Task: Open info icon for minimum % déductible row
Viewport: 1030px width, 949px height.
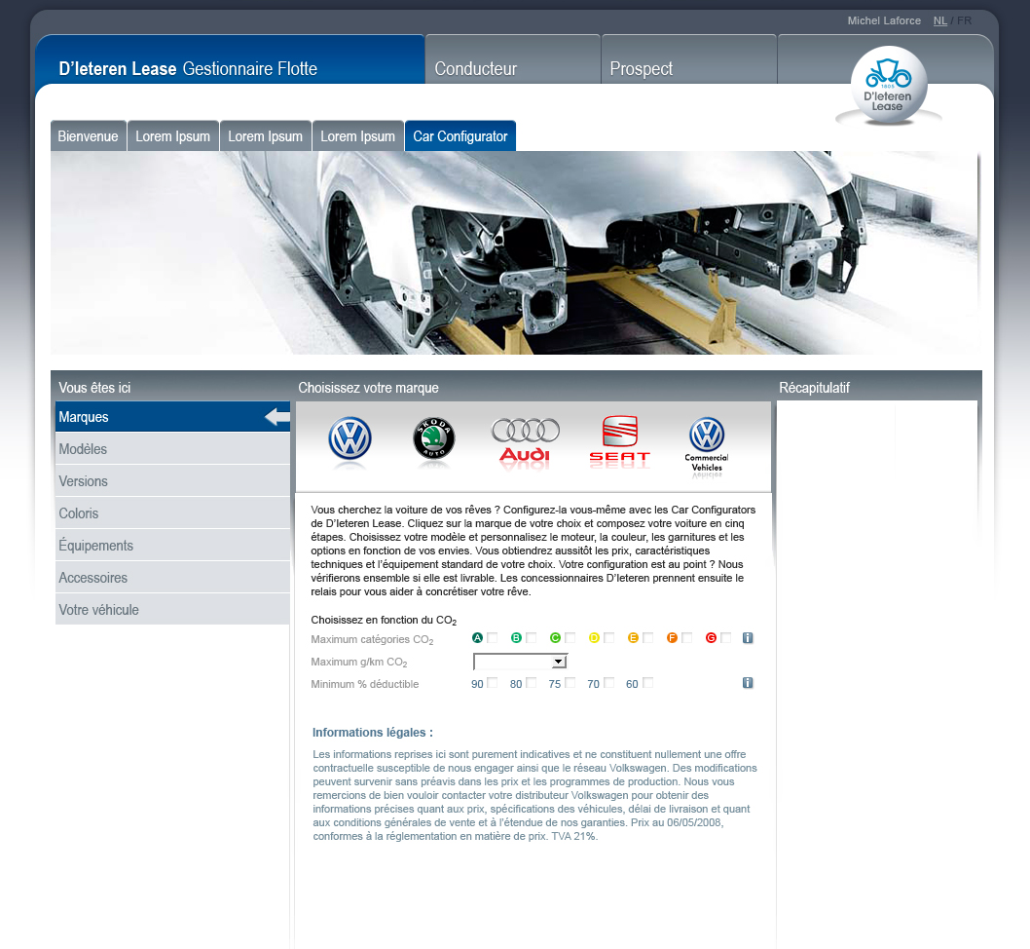Action: pos(748,683)
